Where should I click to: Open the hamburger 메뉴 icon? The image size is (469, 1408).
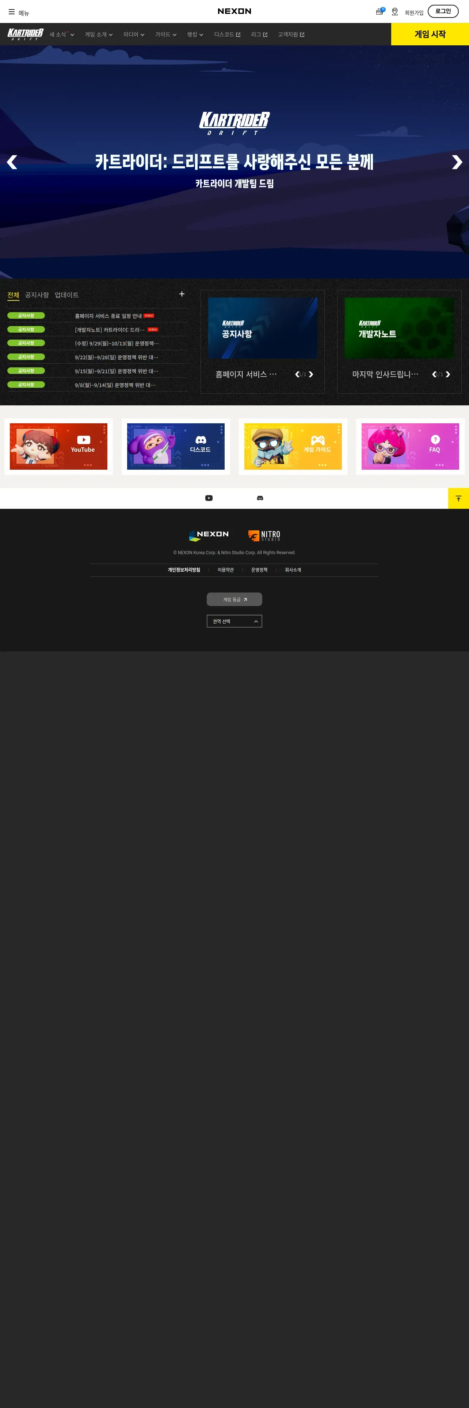point(11,11)
